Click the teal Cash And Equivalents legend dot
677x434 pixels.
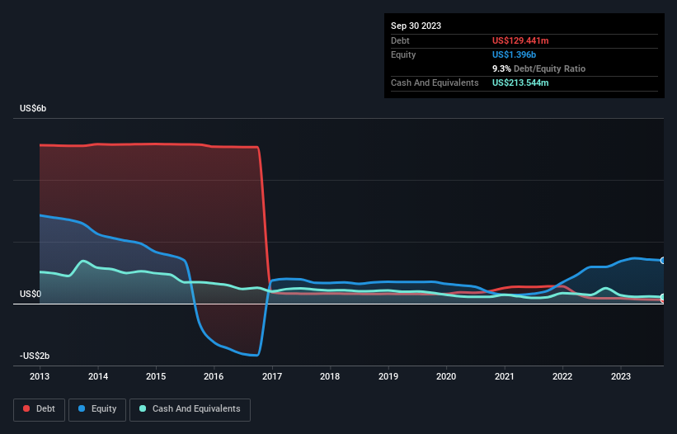(x=143, y=408)
